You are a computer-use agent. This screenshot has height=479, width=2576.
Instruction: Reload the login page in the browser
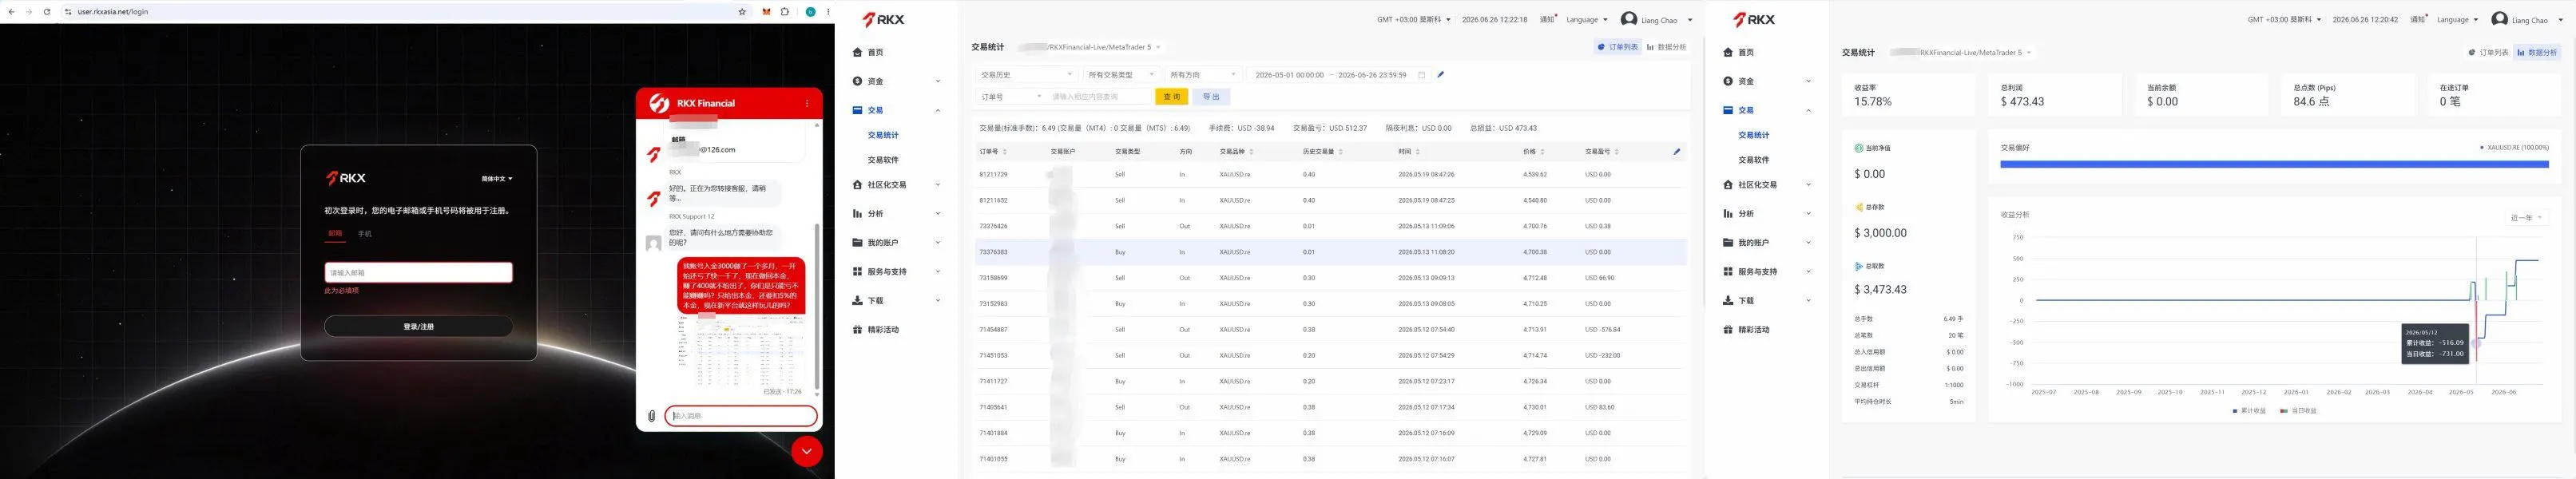tap(47, 12)
